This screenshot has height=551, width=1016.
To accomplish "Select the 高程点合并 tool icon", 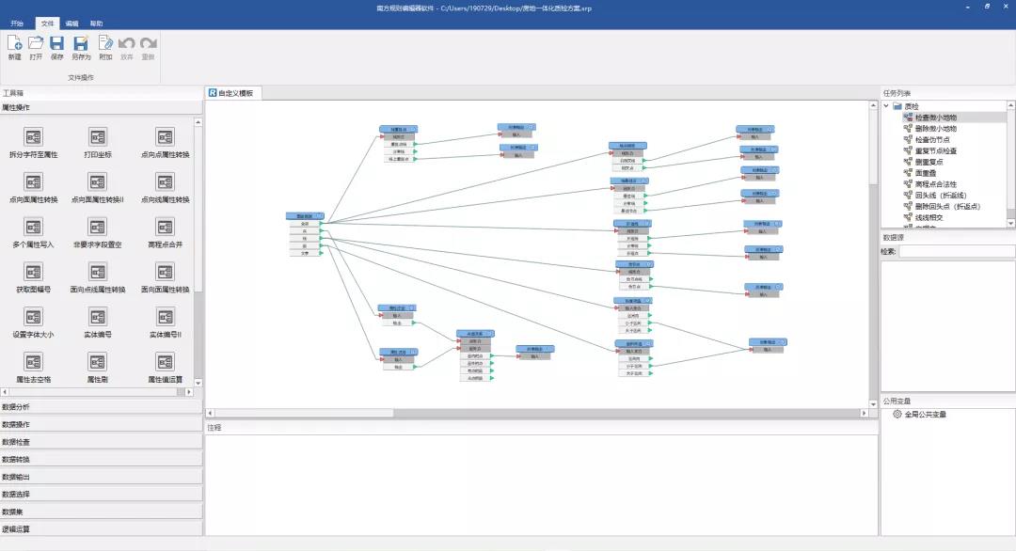I will click(x=165, y=228).
